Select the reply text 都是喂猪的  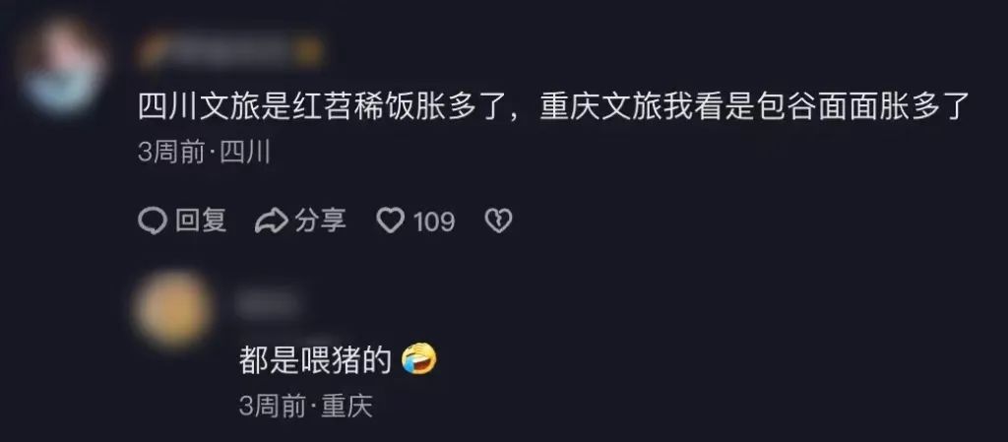point(315,360)
